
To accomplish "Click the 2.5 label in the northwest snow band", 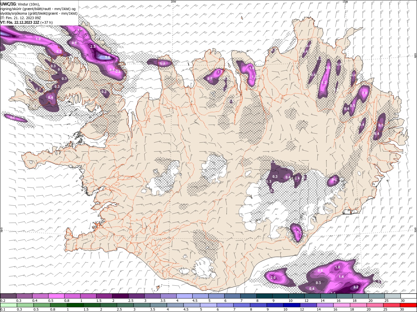I will coord(93,46).
